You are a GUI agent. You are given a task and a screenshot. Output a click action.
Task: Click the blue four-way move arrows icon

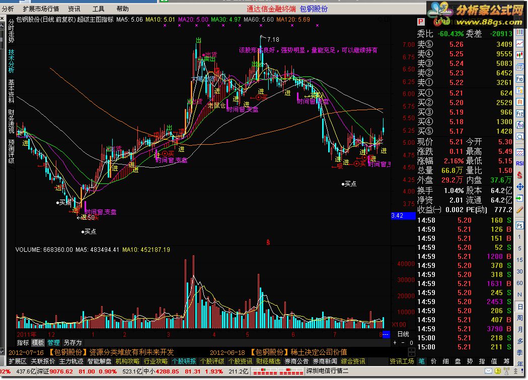click(519, 186)
